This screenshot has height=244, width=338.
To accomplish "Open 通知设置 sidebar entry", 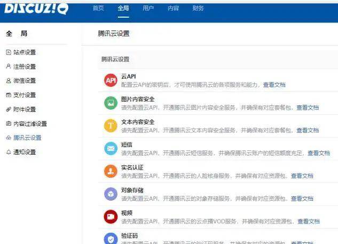I will (25, 152).
